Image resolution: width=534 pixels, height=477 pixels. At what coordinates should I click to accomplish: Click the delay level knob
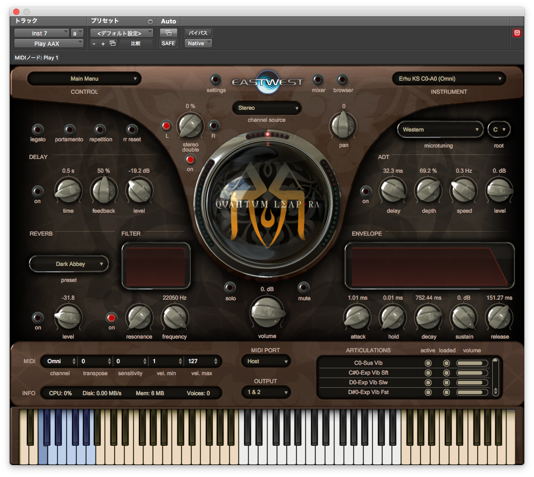[139, 190]
